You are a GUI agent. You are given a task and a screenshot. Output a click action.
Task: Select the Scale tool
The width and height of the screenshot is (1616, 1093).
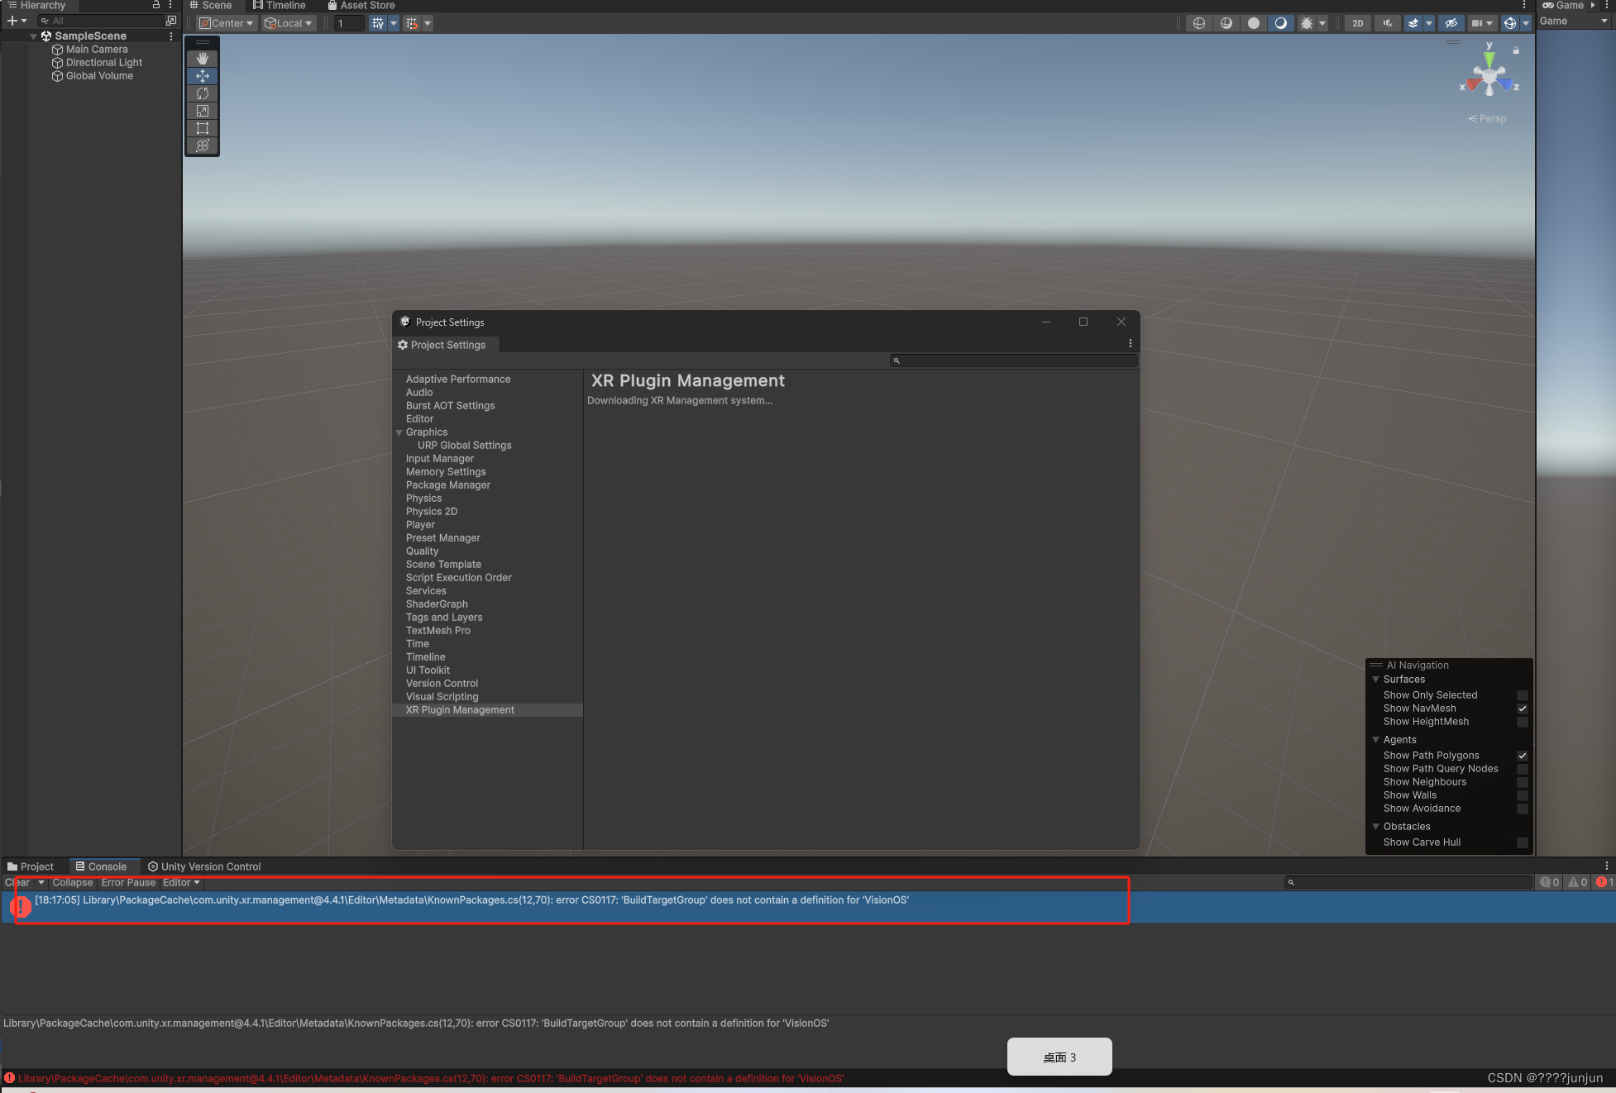click(x=202, y=111)
